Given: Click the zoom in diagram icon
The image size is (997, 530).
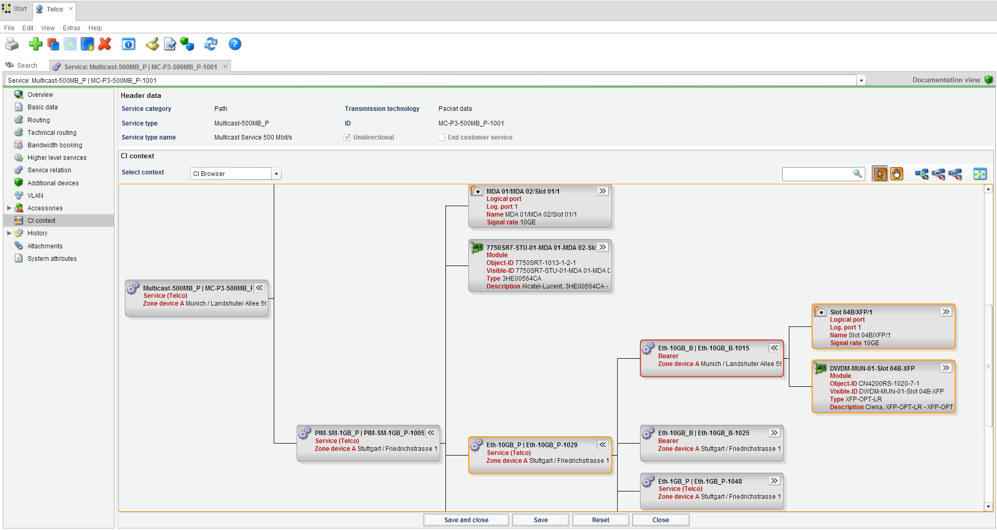Looking at the screenshot, I should (x=922, y=174).
